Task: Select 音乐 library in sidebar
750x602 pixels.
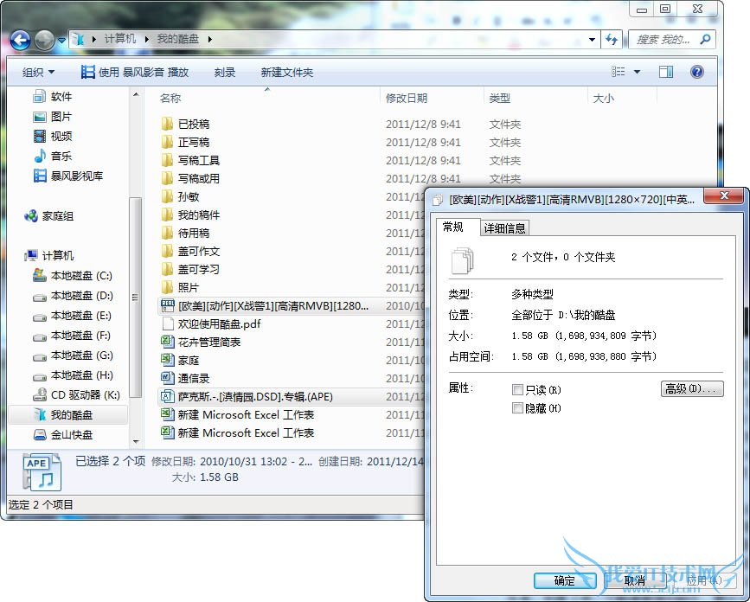Action: [52, 156]
